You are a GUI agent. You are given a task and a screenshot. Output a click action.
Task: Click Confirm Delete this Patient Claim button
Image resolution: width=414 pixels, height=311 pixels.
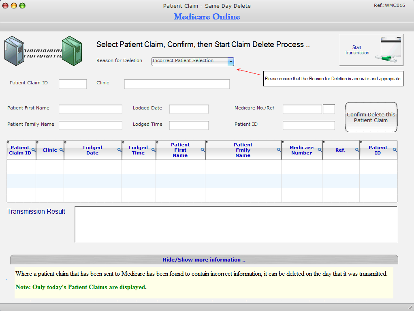[371, 117]
